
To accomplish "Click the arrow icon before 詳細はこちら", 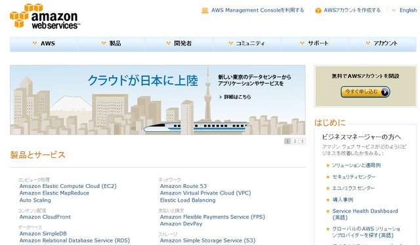I will coord(220,97).
